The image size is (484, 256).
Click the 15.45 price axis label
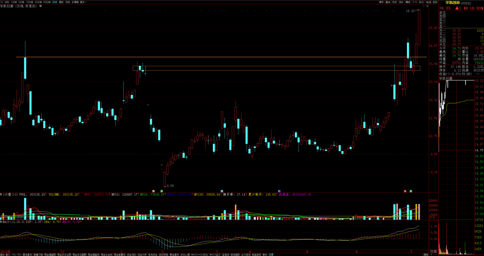click(x=433, y=28)
